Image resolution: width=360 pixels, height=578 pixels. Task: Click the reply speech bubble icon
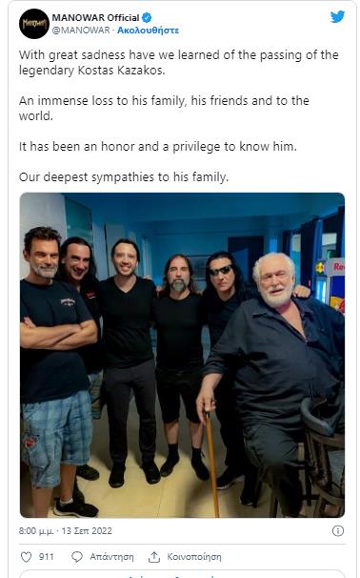(77, 557)
